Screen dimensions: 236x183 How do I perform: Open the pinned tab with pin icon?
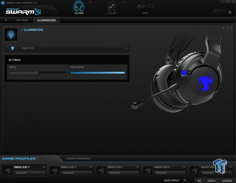pyautogui.click(x=6, y=20)
